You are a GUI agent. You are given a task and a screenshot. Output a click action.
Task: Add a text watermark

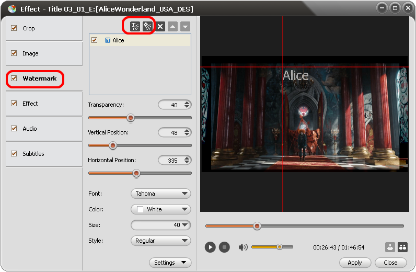[x=135, y=26]
